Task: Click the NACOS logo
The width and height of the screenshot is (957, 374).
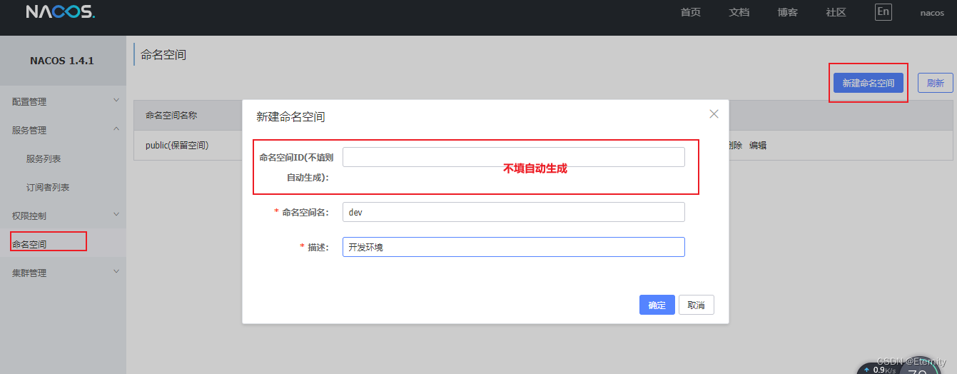Action: click(61, 12)
